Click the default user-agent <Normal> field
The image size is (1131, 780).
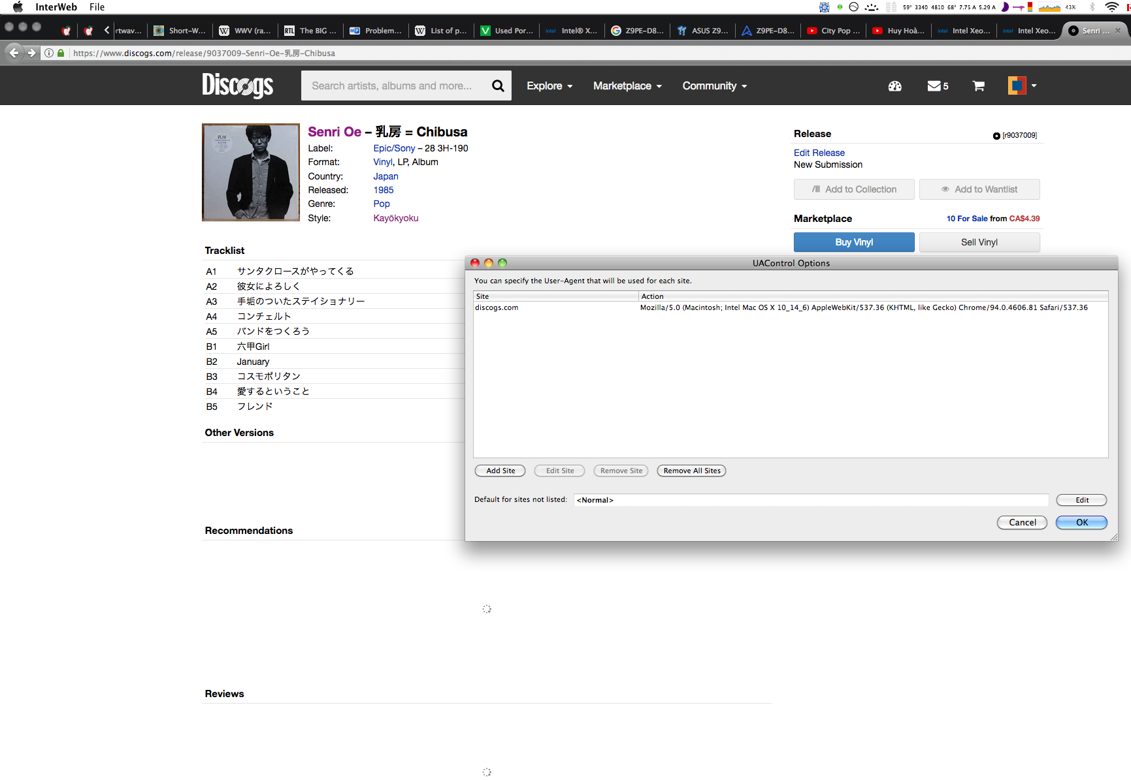coord(811,500)
